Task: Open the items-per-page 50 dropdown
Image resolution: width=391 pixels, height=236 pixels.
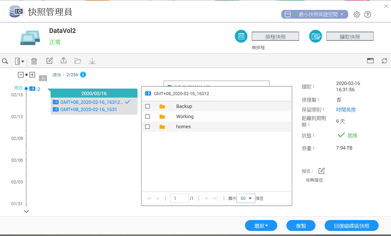Action: point(246,199)
